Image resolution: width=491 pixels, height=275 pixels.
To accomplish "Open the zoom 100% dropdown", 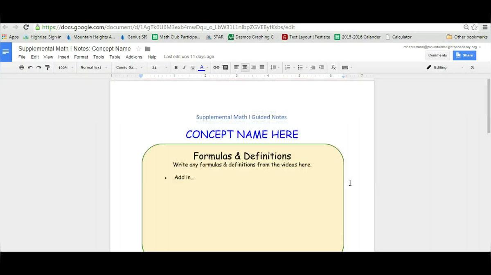I will coord(65,68).
